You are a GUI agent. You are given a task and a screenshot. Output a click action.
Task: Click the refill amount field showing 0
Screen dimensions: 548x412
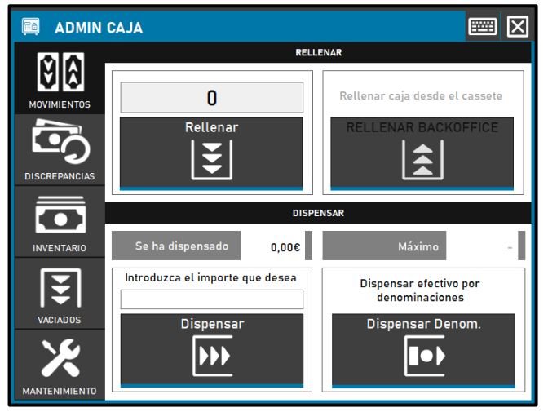click(x=211, y=98)
